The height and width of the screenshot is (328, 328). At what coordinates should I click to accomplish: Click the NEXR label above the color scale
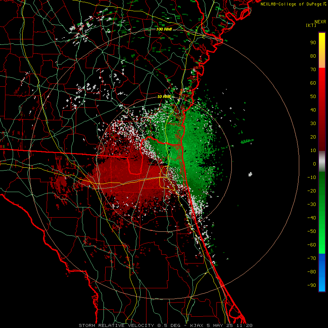(320, 22)
